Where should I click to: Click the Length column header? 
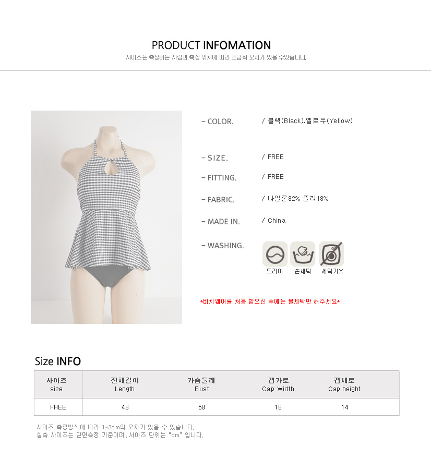125,384
